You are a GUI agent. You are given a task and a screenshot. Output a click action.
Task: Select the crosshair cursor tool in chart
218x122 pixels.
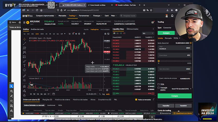point(24,39)
